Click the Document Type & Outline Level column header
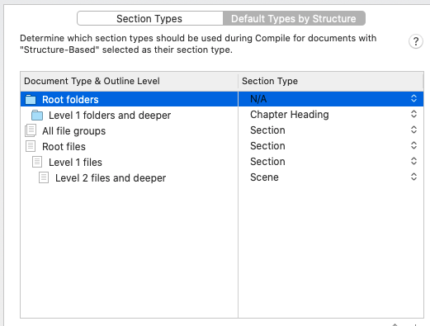Viewport: 430px width, 326px height. (129, 81)
